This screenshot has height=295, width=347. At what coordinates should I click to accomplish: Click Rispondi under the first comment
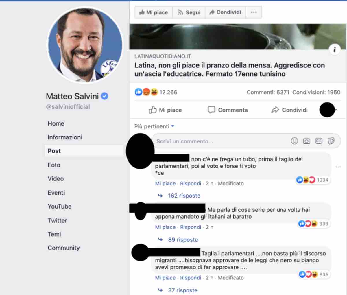(191, 183)
